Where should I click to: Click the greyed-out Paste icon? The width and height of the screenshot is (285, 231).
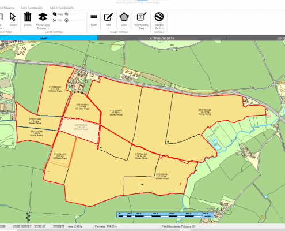tap(67, 14)
